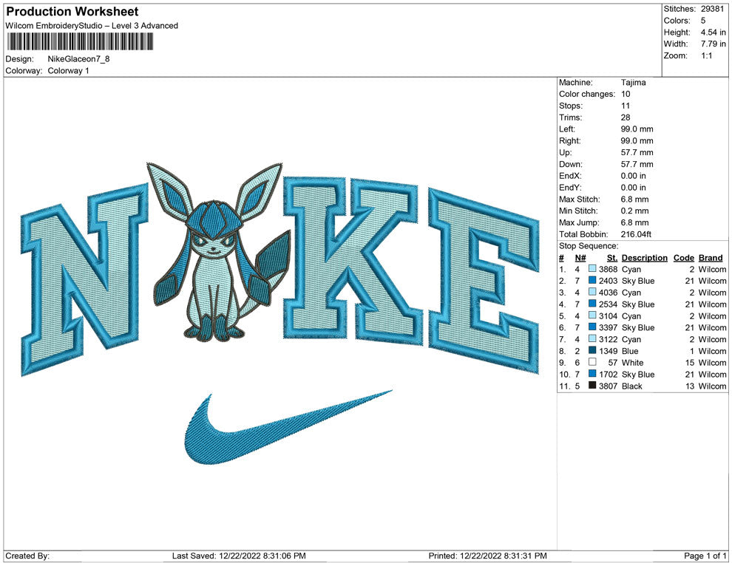Click the "Stop Sequence:" heading
The image size is (732, 563).
[589, 246]
